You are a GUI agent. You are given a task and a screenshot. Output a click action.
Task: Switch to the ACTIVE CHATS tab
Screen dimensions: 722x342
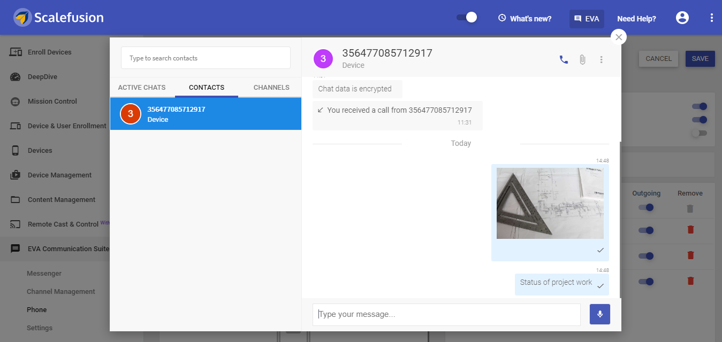point(143,87)
